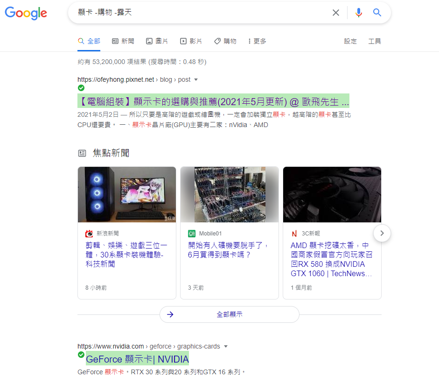Viewport: 439px width, 385px height.
Task: Switch to the 圖片 tab
Action: point(157,41)
